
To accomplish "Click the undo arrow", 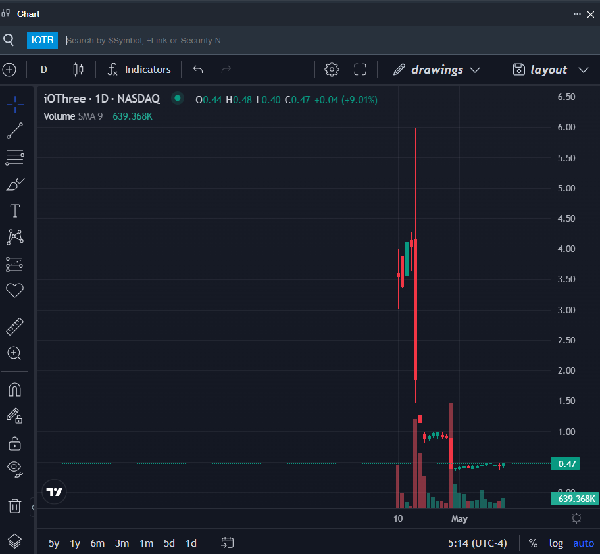I will [x=198, y=69].
